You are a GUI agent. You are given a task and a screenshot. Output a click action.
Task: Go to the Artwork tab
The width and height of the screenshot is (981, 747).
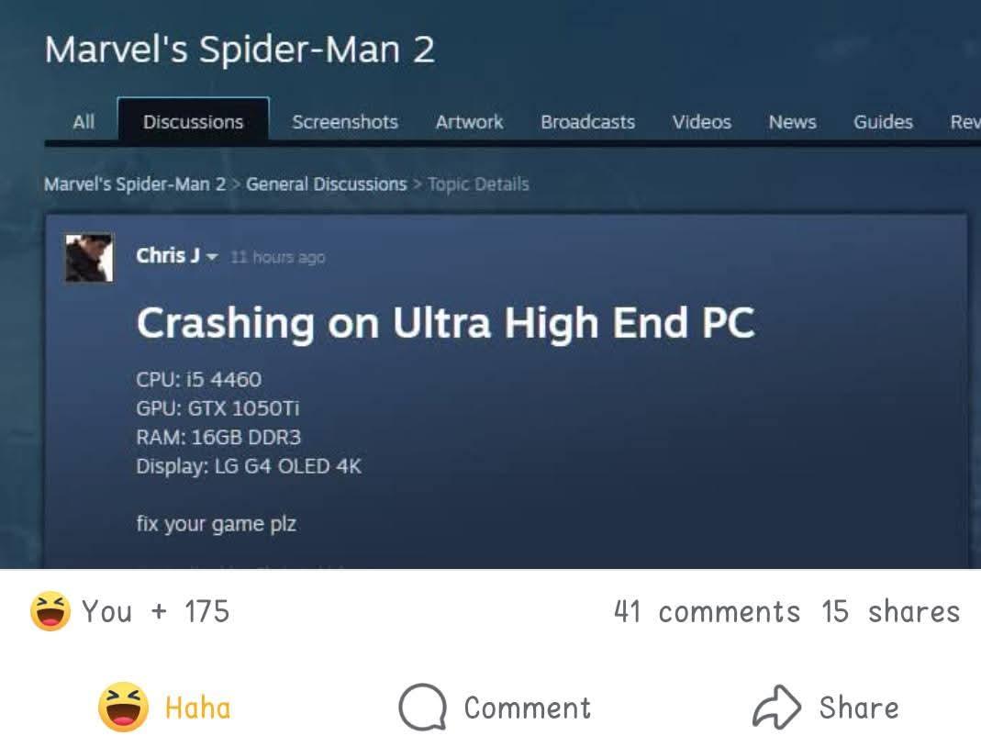[469, 121]
